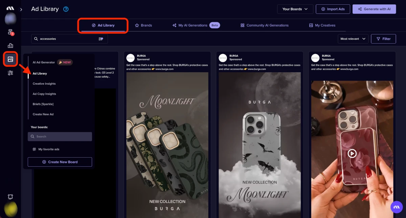Switch to the My Creatives tab
Image resolution: width=406 pixels, height=218 pixels.
tap(322, 25)
